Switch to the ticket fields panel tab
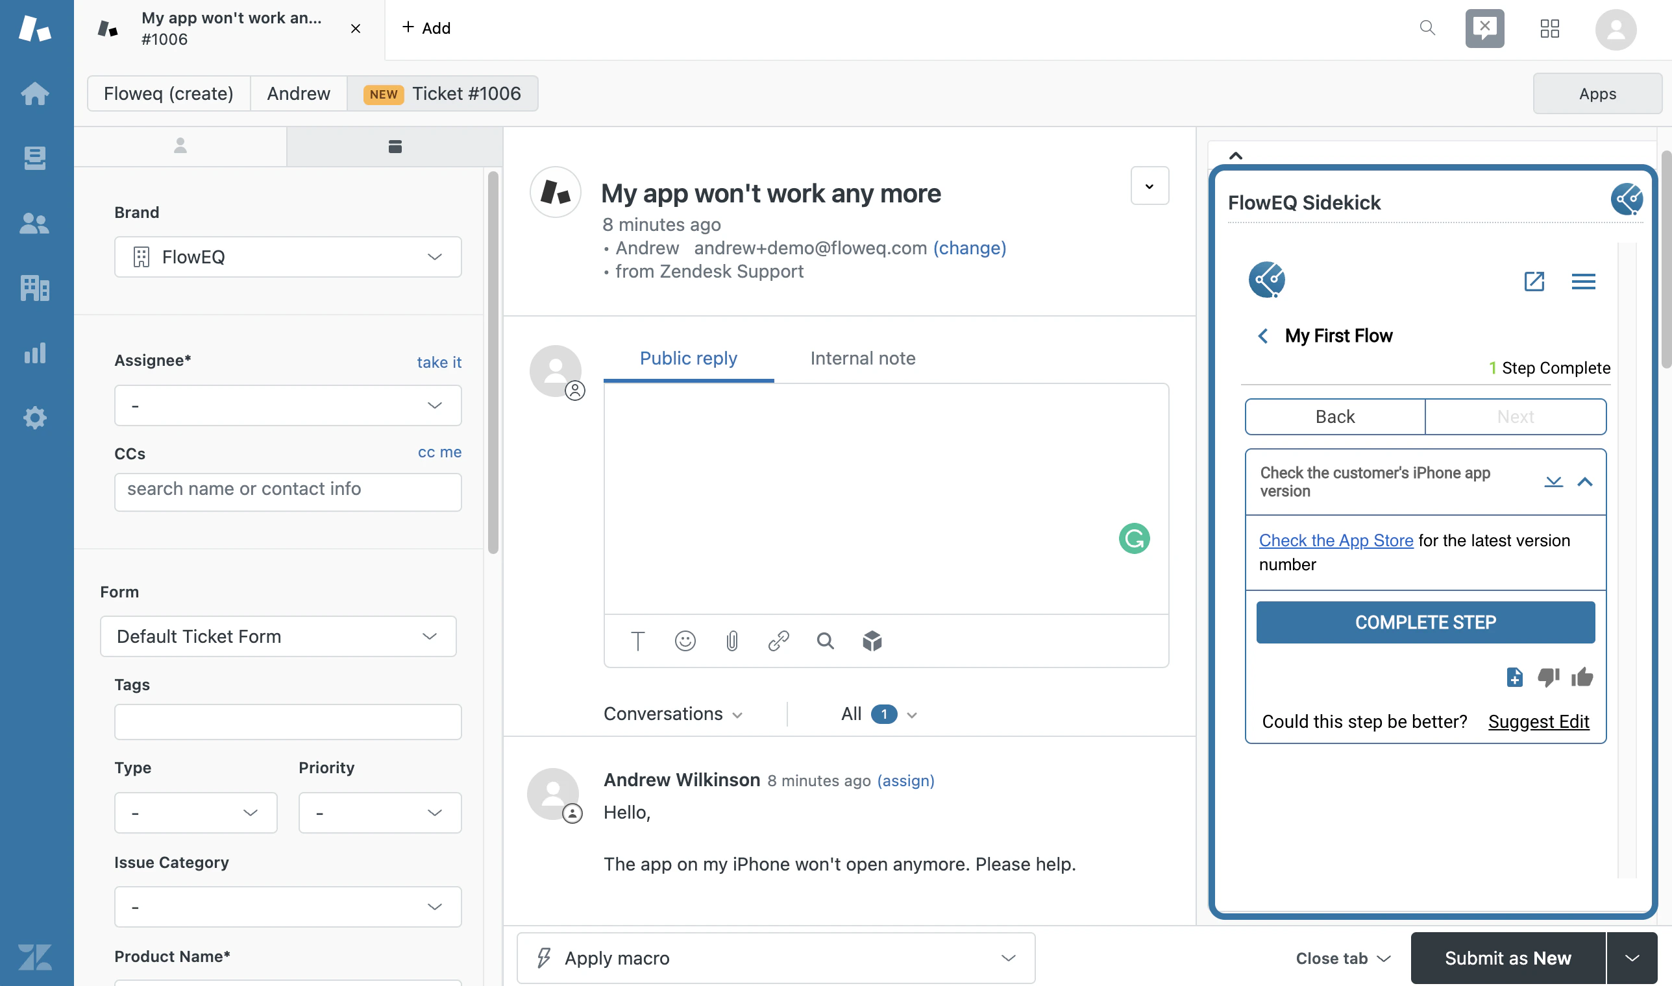The height and width of the screenshot is (986, 1672). click(x=395, y=146)
